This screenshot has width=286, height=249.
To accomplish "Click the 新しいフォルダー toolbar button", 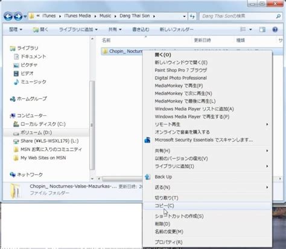I will (x=176, y=30).
